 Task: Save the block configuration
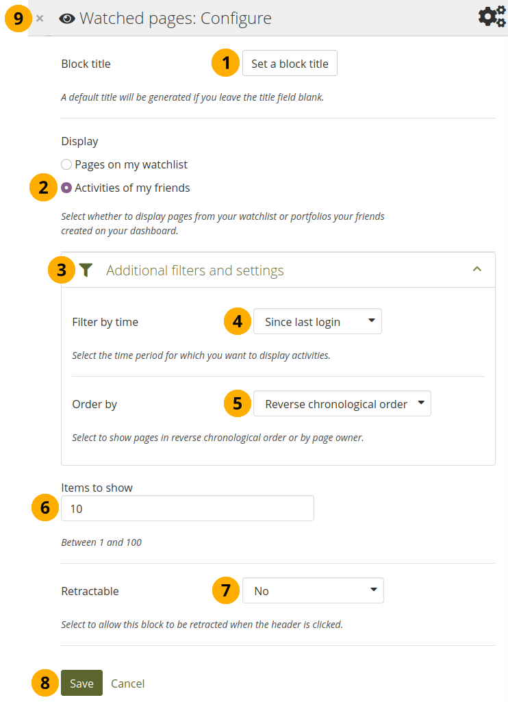click(x=81, y=683)
